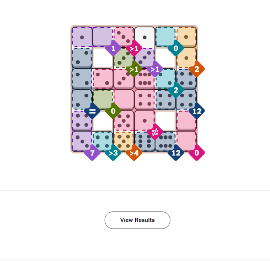Select the purple "7" sum diamond
The width and height of the screenshot is (270, 261).
(92, 152)
